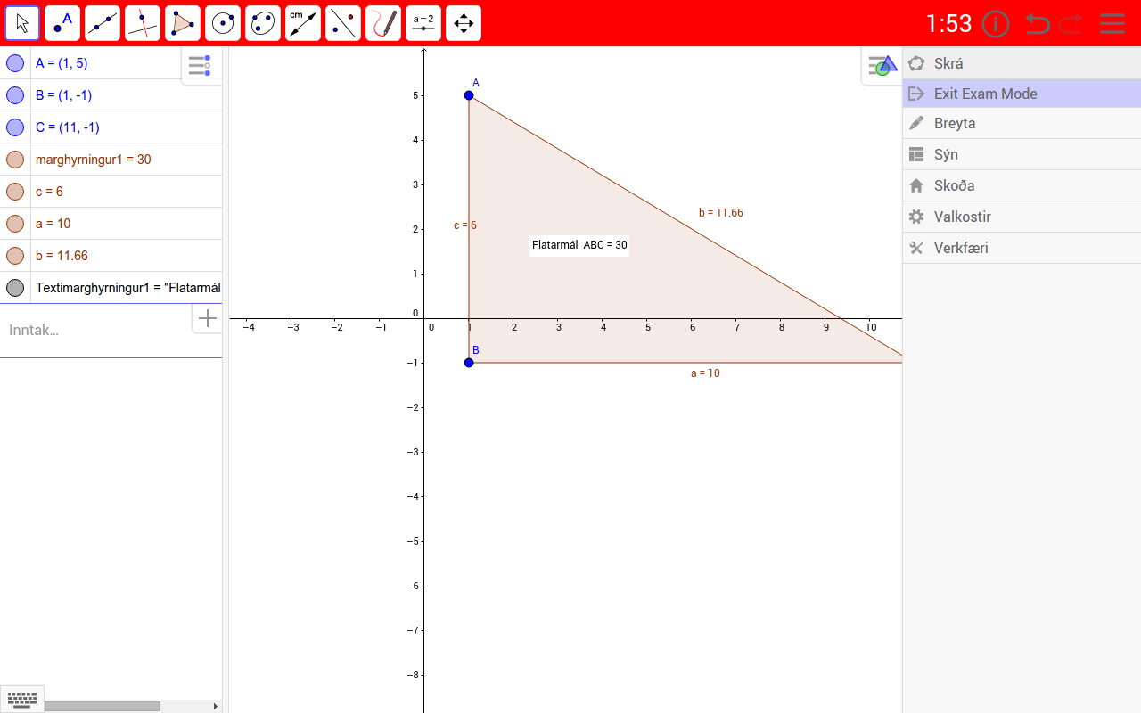Viewport: 1141px width, 713px height.
Task: Select the Move tool
Action: [x=21, y=23]
